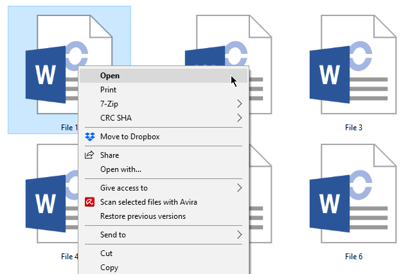Viewport: 410px width, 274px height.
Task: Choose Open from the context menu
Action: tap(163, 76)
